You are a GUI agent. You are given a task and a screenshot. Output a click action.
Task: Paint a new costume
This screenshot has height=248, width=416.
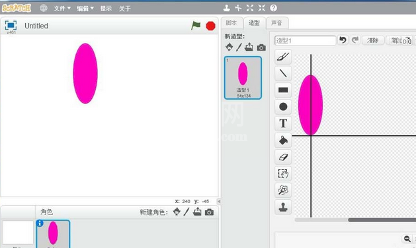(239, 47)
